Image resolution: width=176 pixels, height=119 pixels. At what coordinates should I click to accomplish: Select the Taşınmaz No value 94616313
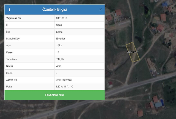[61, 18]
